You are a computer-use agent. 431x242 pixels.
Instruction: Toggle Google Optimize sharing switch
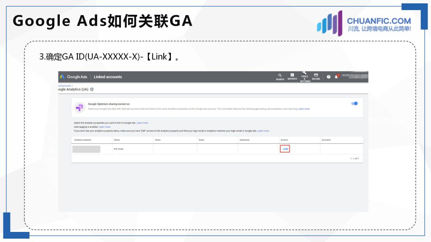(354, 103)
